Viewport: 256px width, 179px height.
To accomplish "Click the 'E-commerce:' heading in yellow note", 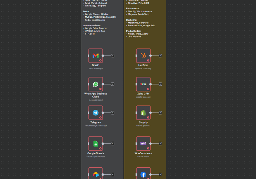I will point(133,8).
